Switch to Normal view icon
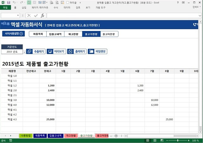The height and width of the screenshot is (143, 203). pos(147,140)
